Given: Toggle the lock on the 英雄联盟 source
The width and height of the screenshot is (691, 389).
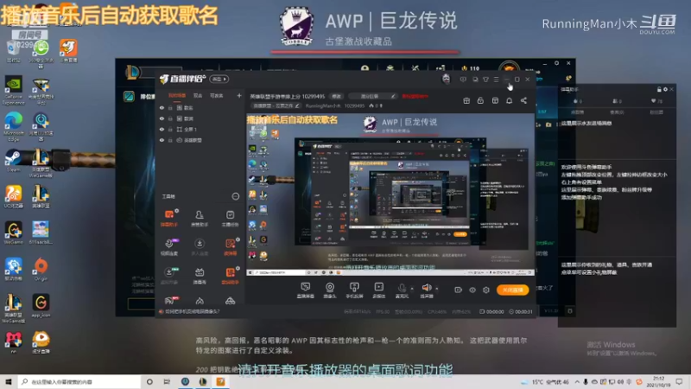Looking at the screenshot, I should (x=170, y=140).
